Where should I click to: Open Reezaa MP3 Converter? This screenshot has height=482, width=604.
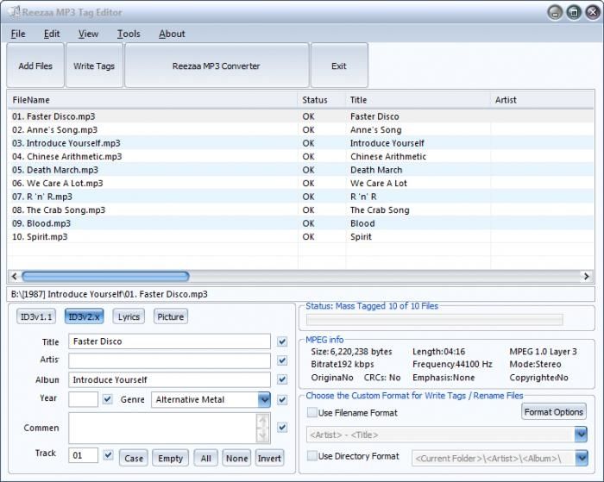tap(216, 66)
